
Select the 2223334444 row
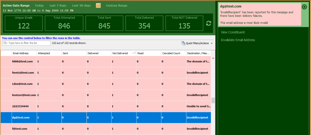105,106
